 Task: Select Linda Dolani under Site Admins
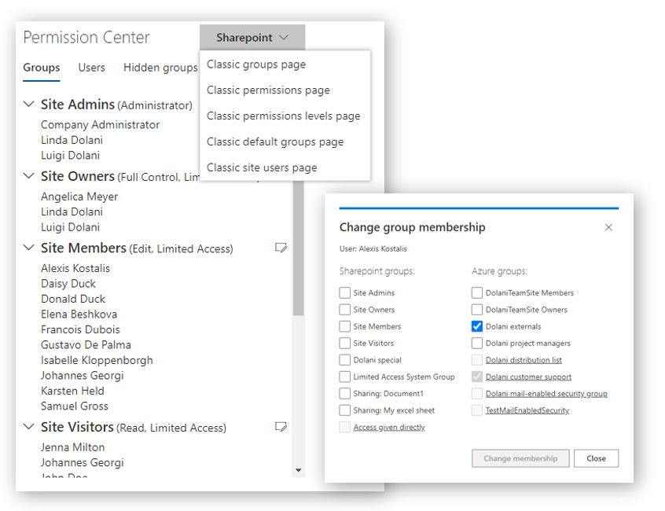click(72, 140)
